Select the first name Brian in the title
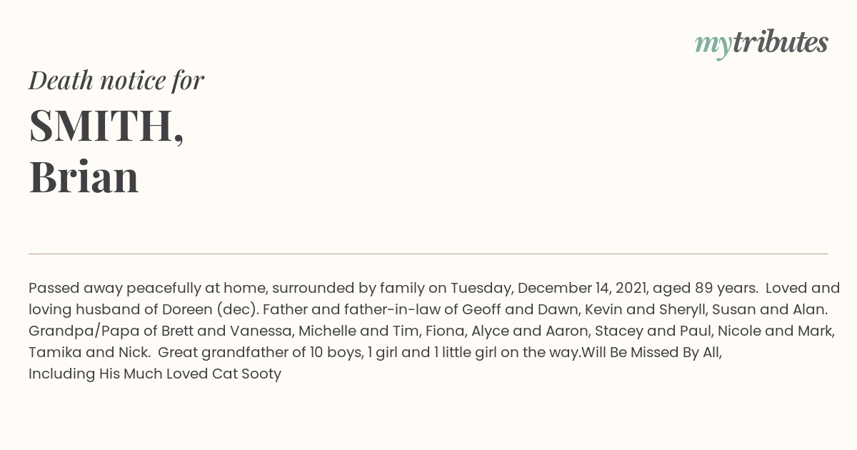 [x=84, y=177]
